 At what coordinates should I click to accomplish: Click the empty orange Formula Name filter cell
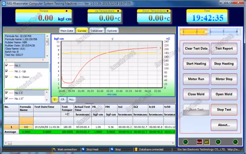[26, 121]
